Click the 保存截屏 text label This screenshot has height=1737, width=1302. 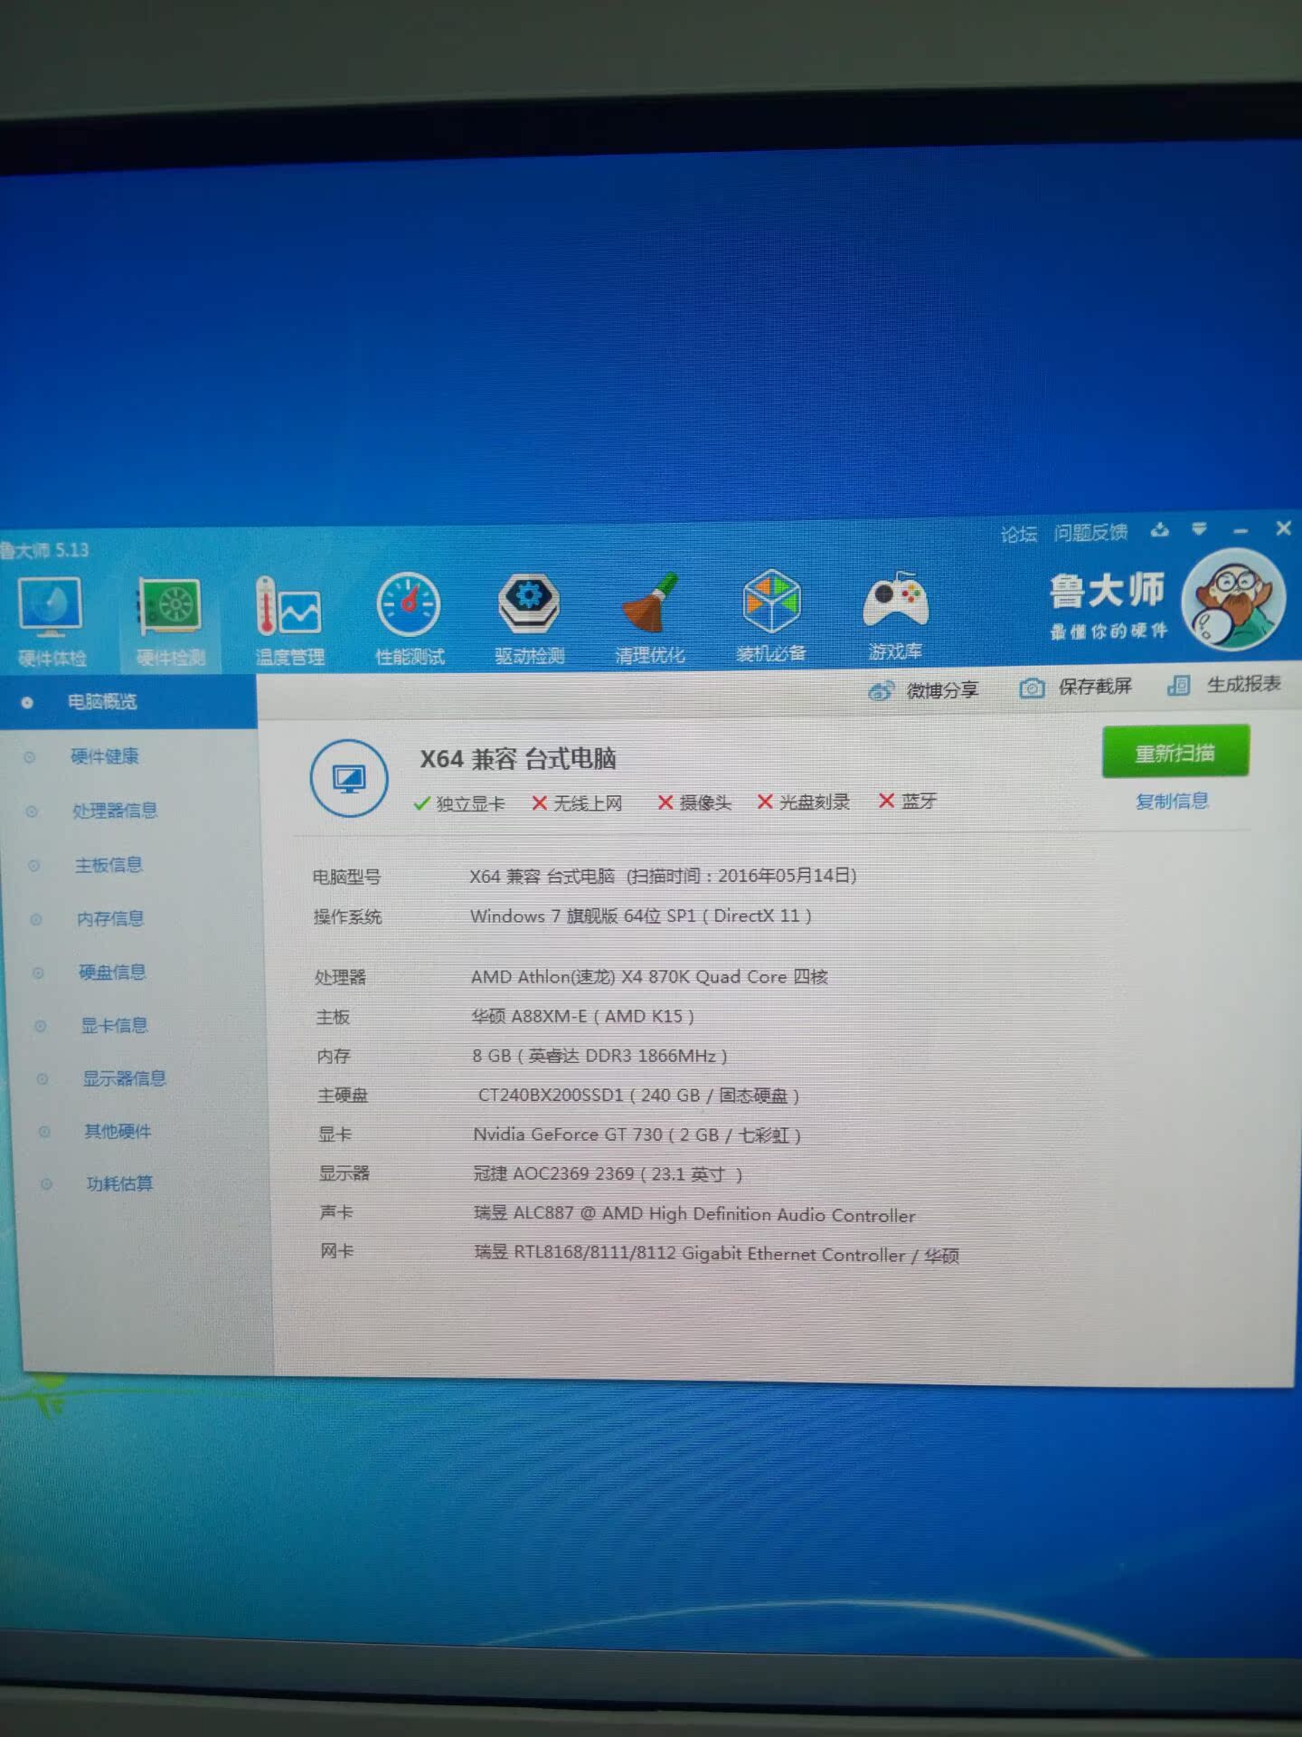(x=1095, y=687)
